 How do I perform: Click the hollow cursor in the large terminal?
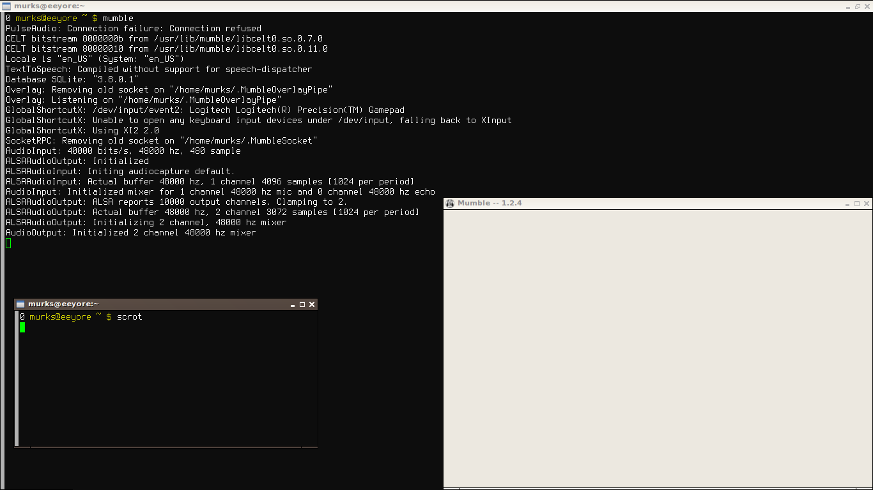pyautogui.click(x=8, y=243)
